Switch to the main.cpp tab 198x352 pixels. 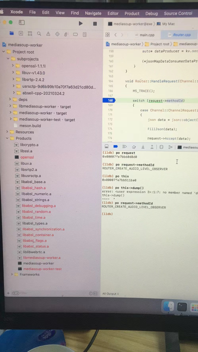click(x=146, y=35)
